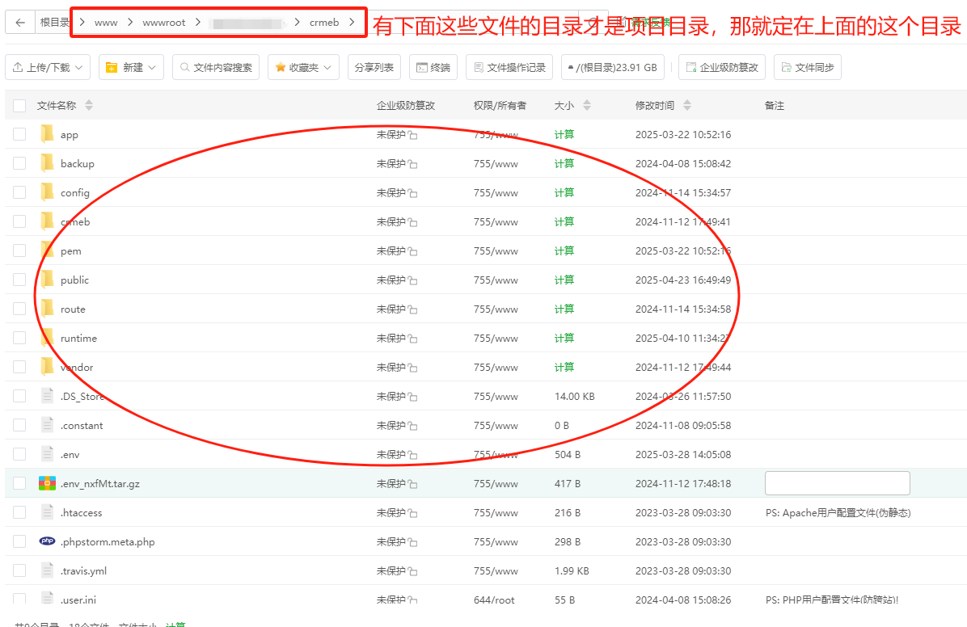This screenshot has height=627, width=967.
Task: Click the 文件内容搜索 button
Action: coord(215,68)
